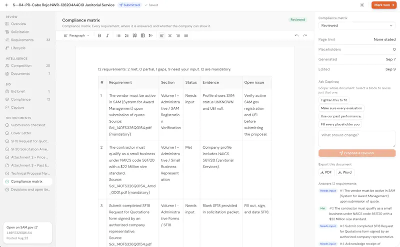The width and height of the screenshot is (400, 247).
Task: Click the requirements summary line above table
Action: coord(164,69)
